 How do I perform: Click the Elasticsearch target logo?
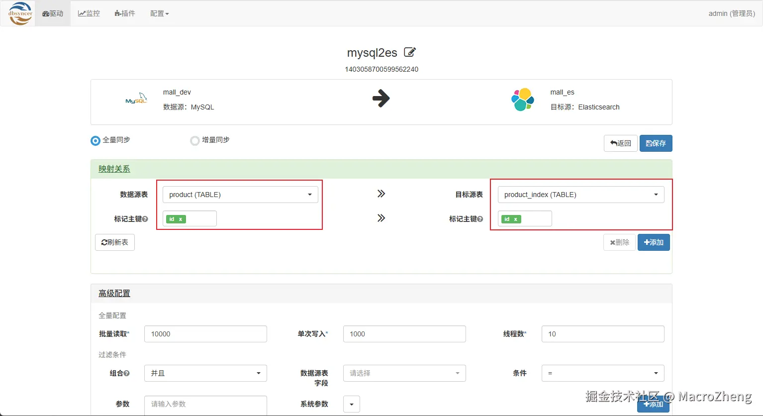click(x=522, y=100)
